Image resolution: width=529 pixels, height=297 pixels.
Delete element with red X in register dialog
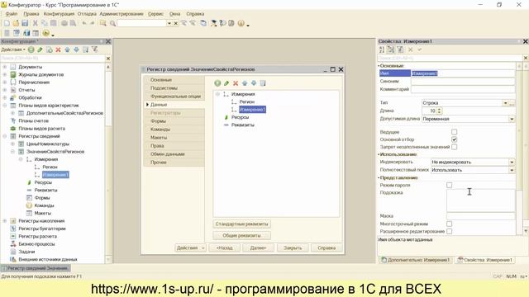(236, 83)
